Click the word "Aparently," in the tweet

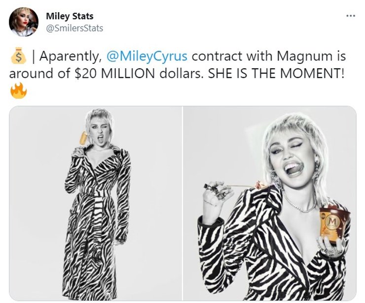pyautogui.click(x=71, y=56)
